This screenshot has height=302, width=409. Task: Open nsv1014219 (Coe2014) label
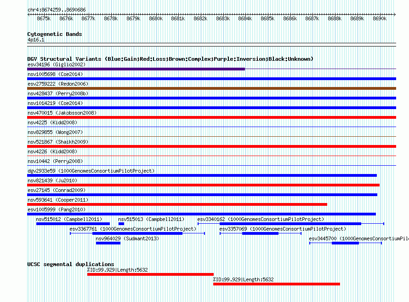coord(55,103)
